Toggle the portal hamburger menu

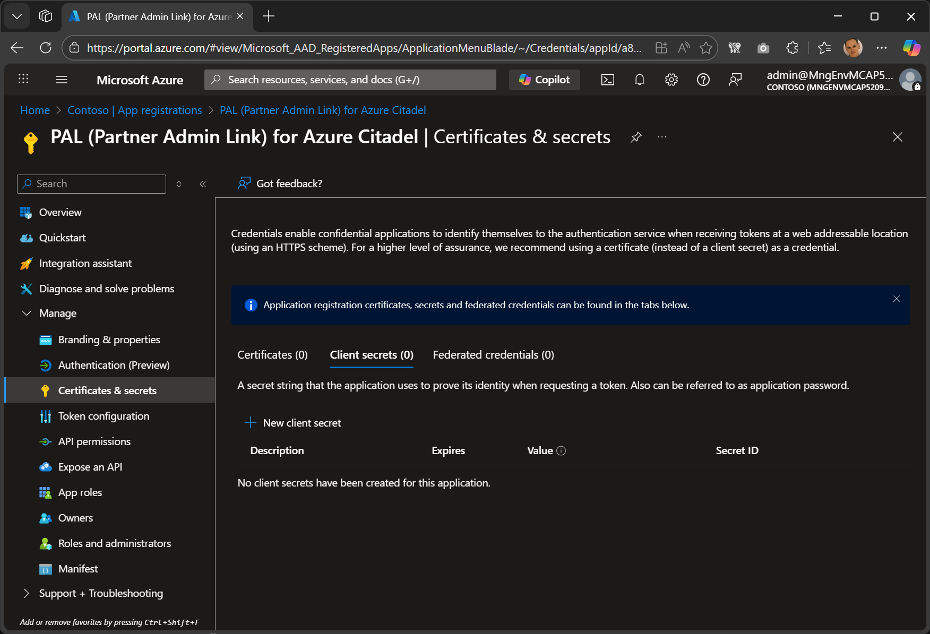(x=62, y=80)
